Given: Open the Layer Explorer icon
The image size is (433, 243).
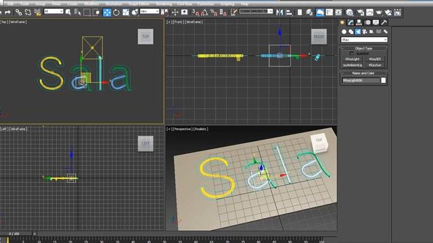Looking at the screenshot, I should click(x=309, y=12).
